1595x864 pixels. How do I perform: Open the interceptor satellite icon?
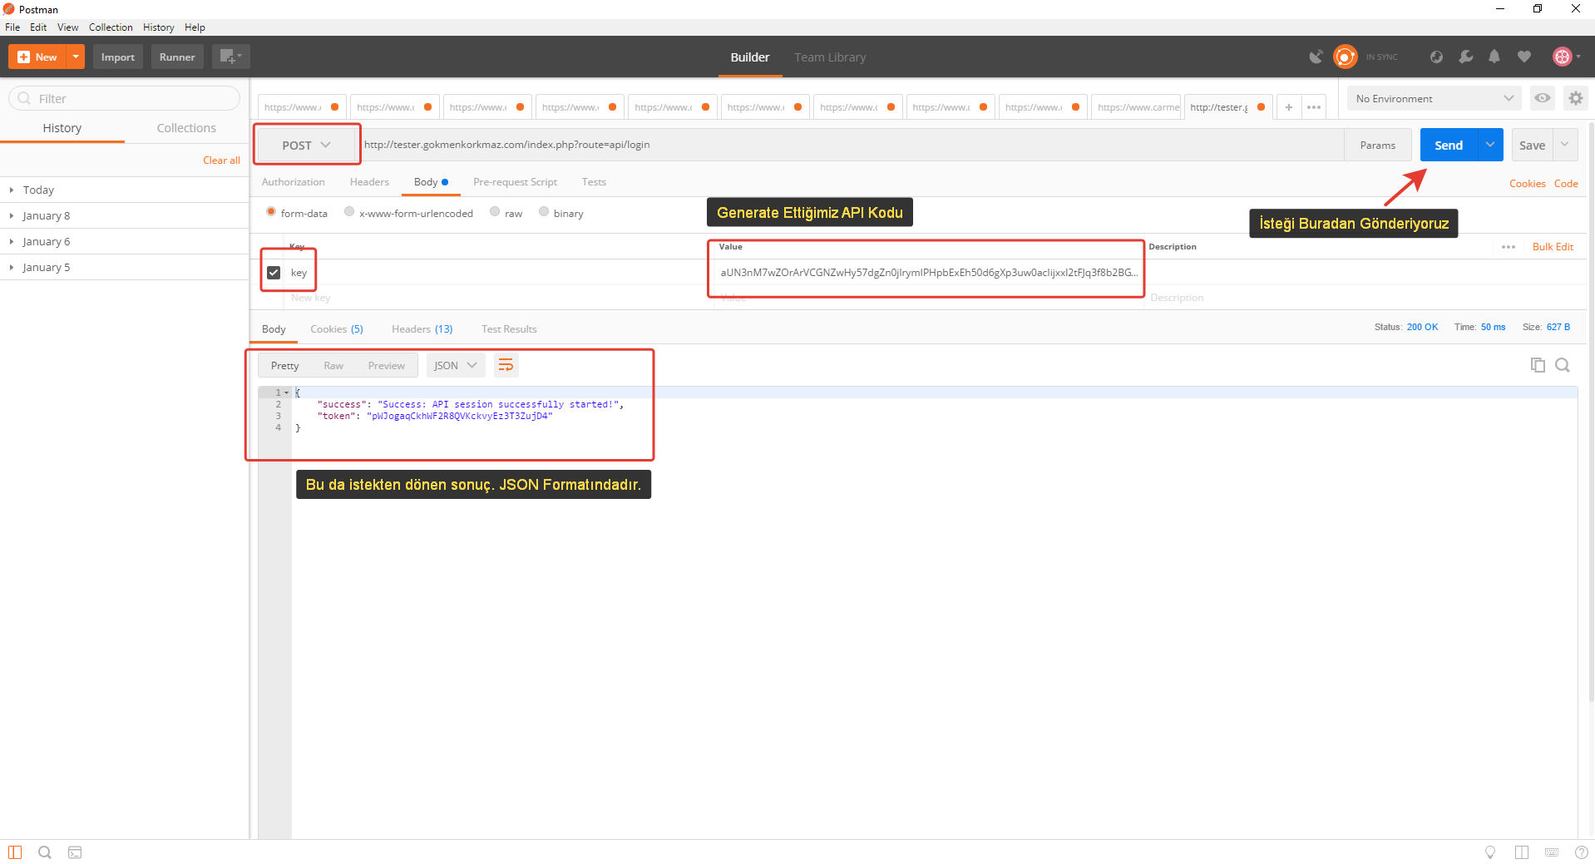click(x=1316, y=57)
